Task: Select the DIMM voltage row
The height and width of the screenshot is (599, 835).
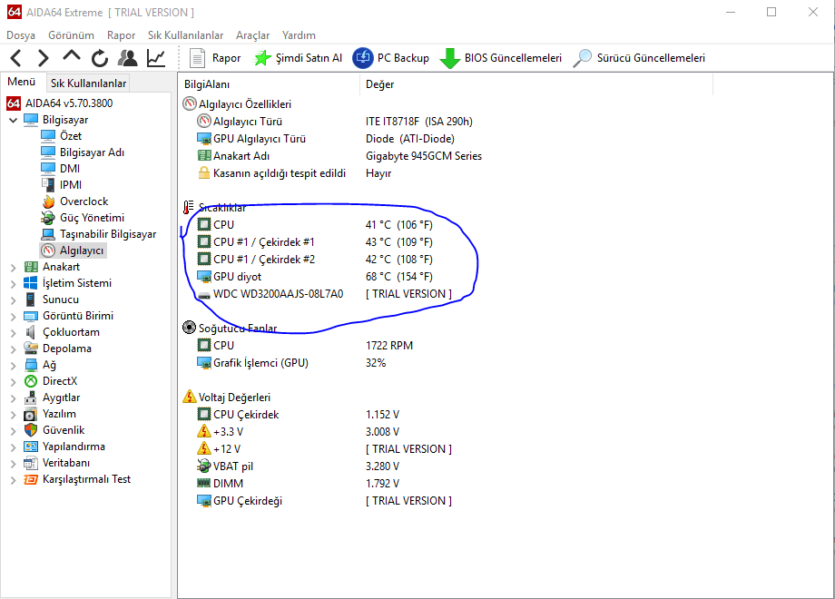Action: (299, 484)
